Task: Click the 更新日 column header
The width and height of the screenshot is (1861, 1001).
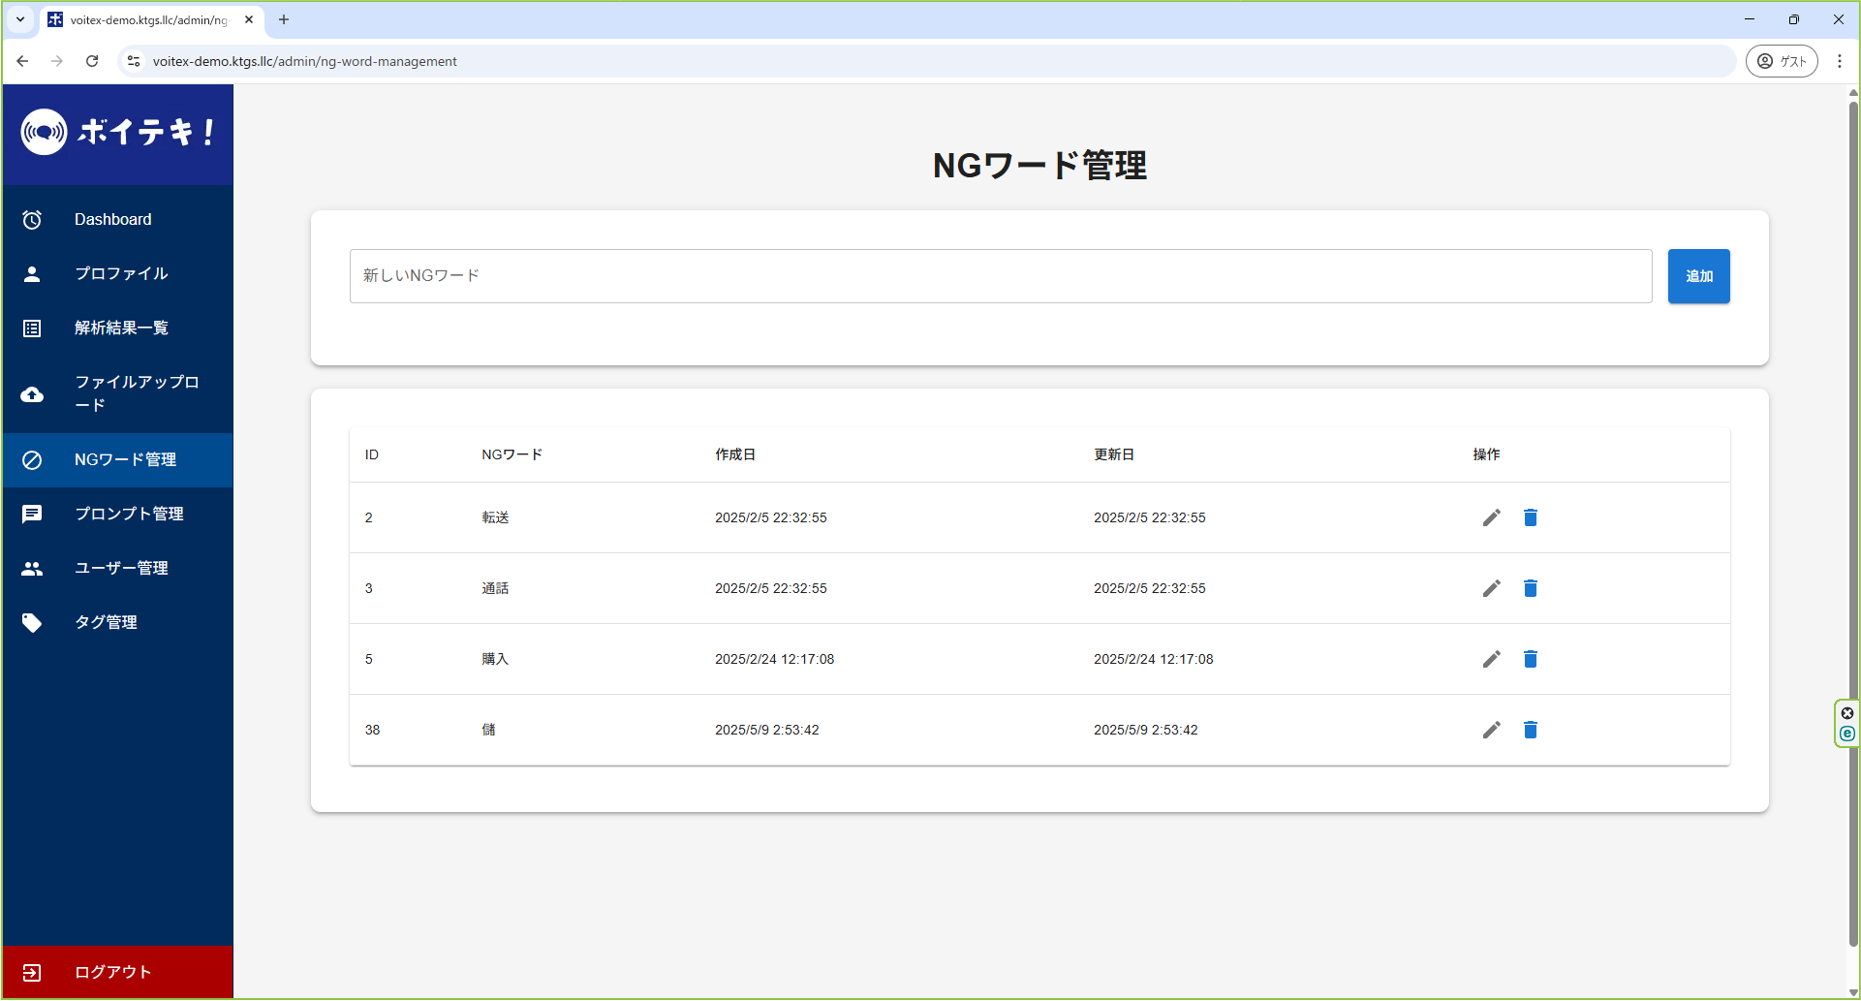Action: tap(1114, 454)
